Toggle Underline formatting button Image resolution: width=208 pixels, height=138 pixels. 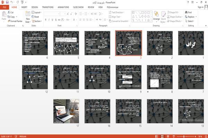(x=52, y=20)
